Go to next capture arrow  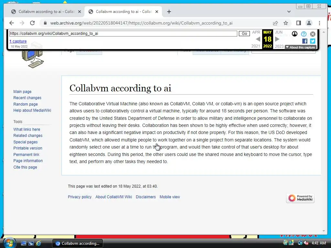(x=277, y=39)
